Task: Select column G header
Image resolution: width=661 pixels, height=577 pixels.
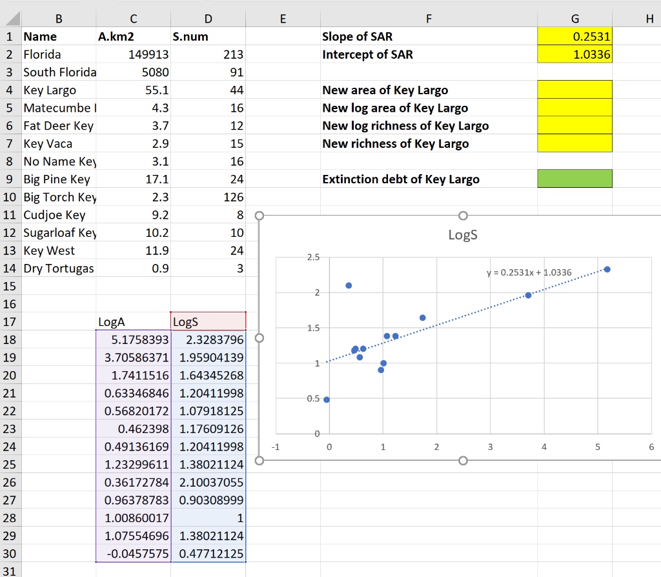Action: [575, 19]
